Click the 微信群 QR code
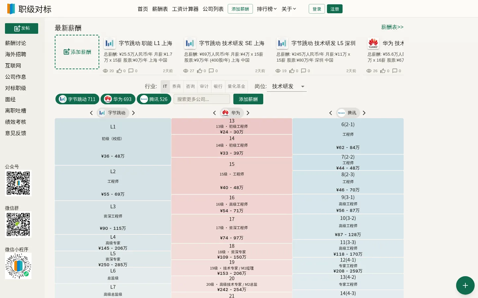478x298 pixels. pyautogui.click(x=18, y=224)
